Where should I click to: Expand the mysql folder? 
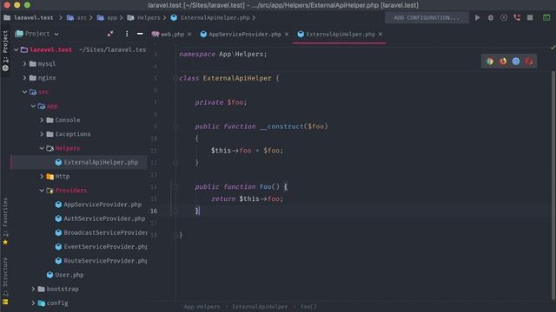[x=24, y=63]
